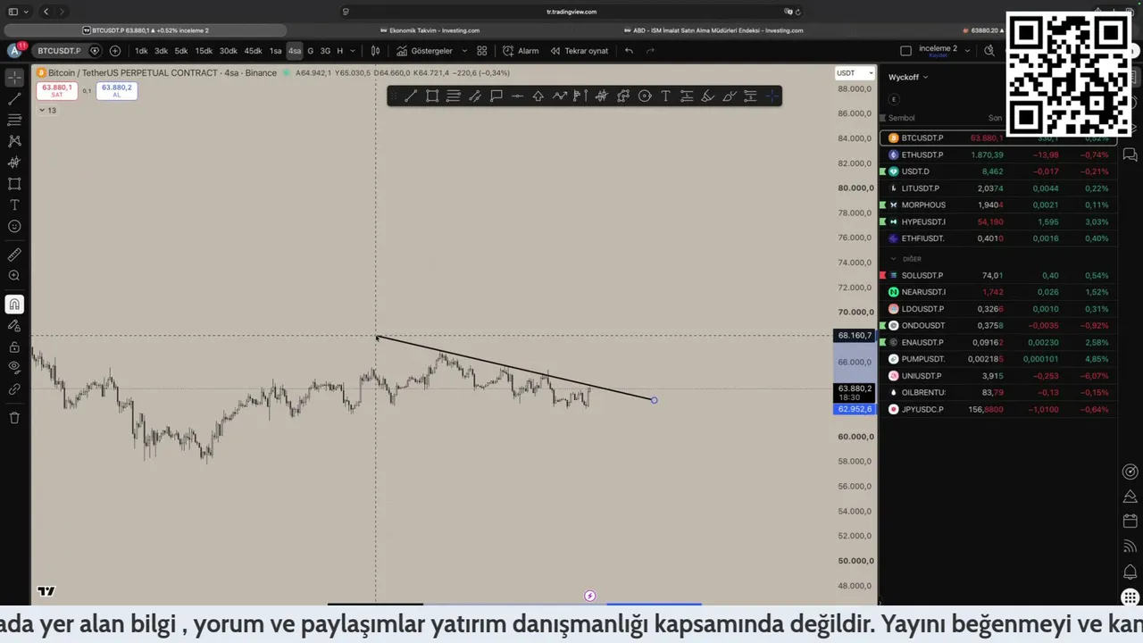
Task: Go back with browser back arrow
Action: (x=46, y=12)
